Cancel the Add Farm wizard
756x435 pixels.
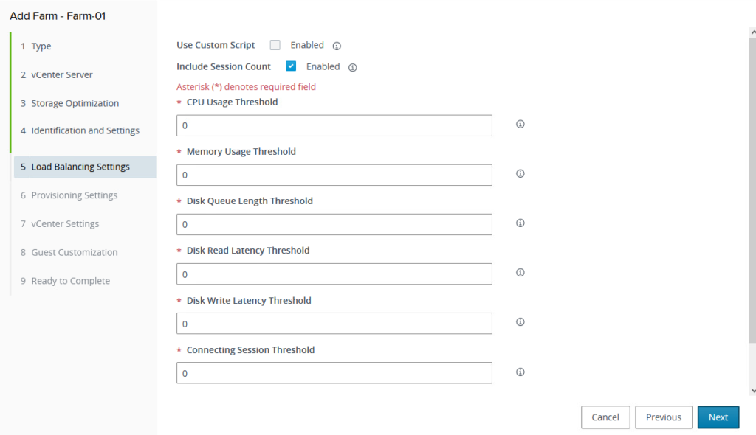click(x=605, y=417)
